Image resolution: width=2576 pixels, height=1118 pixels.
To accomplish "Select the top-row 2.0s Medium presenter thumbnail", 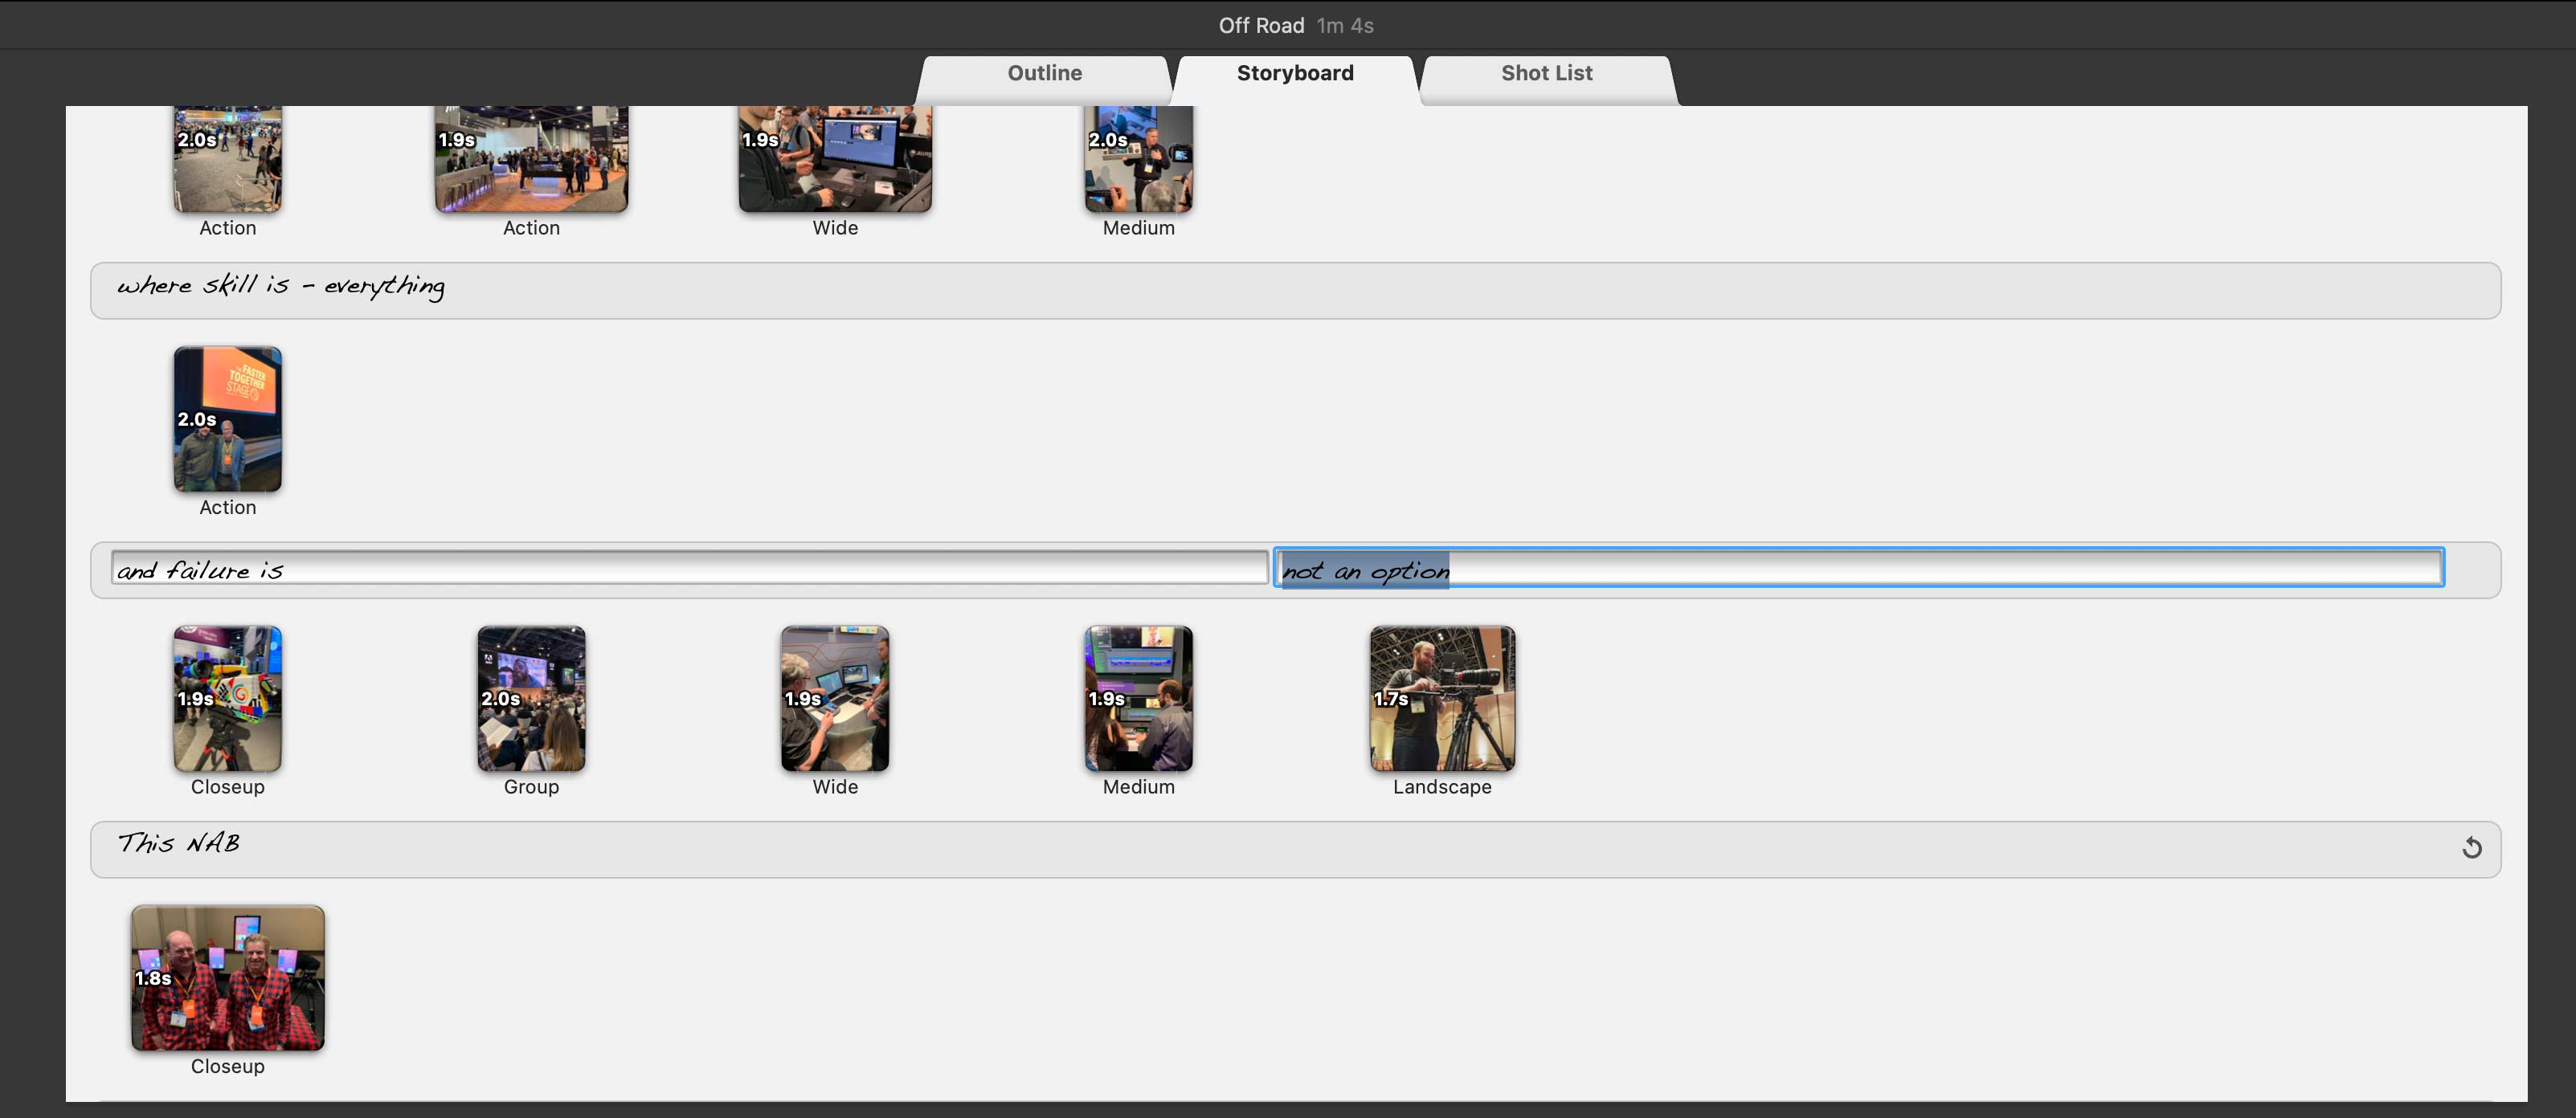I will click(x=1139, y=159).
